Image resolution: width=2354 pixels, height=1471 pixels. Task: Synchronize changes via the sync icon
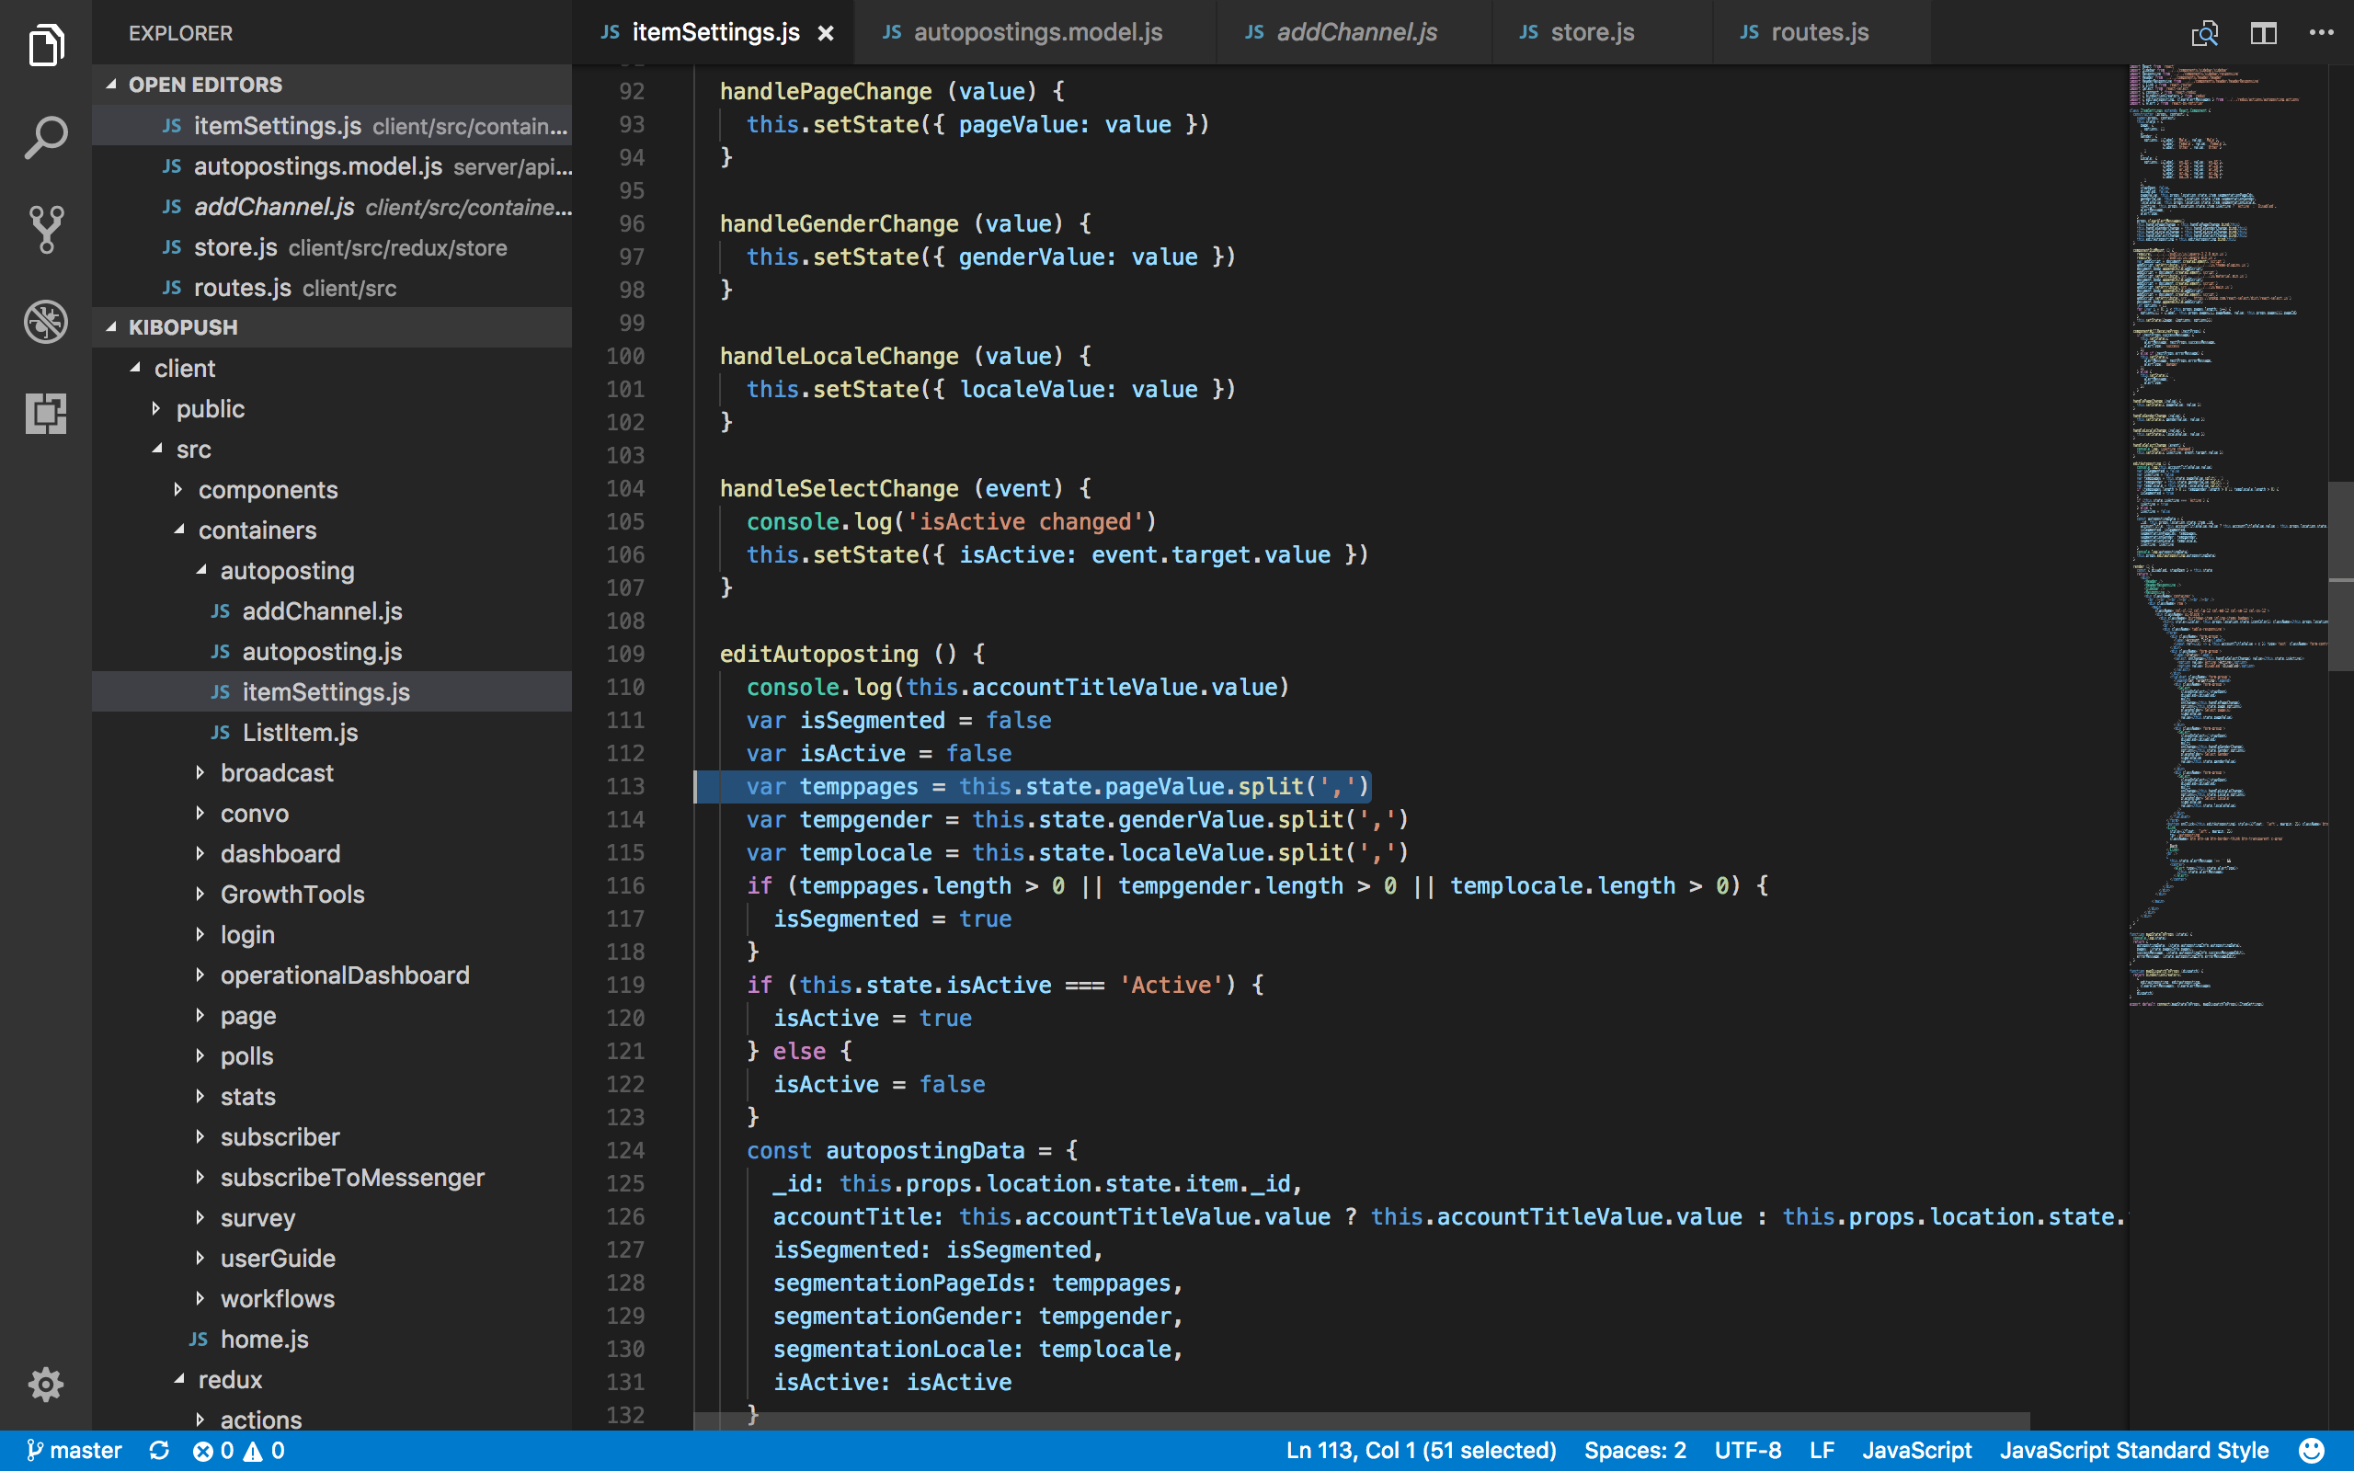[x=159, y=1451]
